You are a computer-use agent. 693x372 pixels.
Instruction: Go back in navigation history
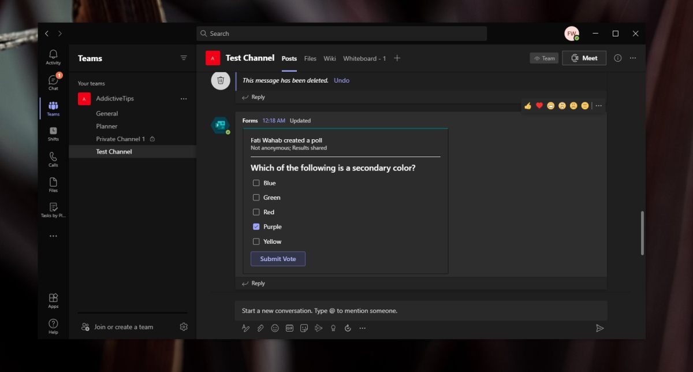coord(47,34)
